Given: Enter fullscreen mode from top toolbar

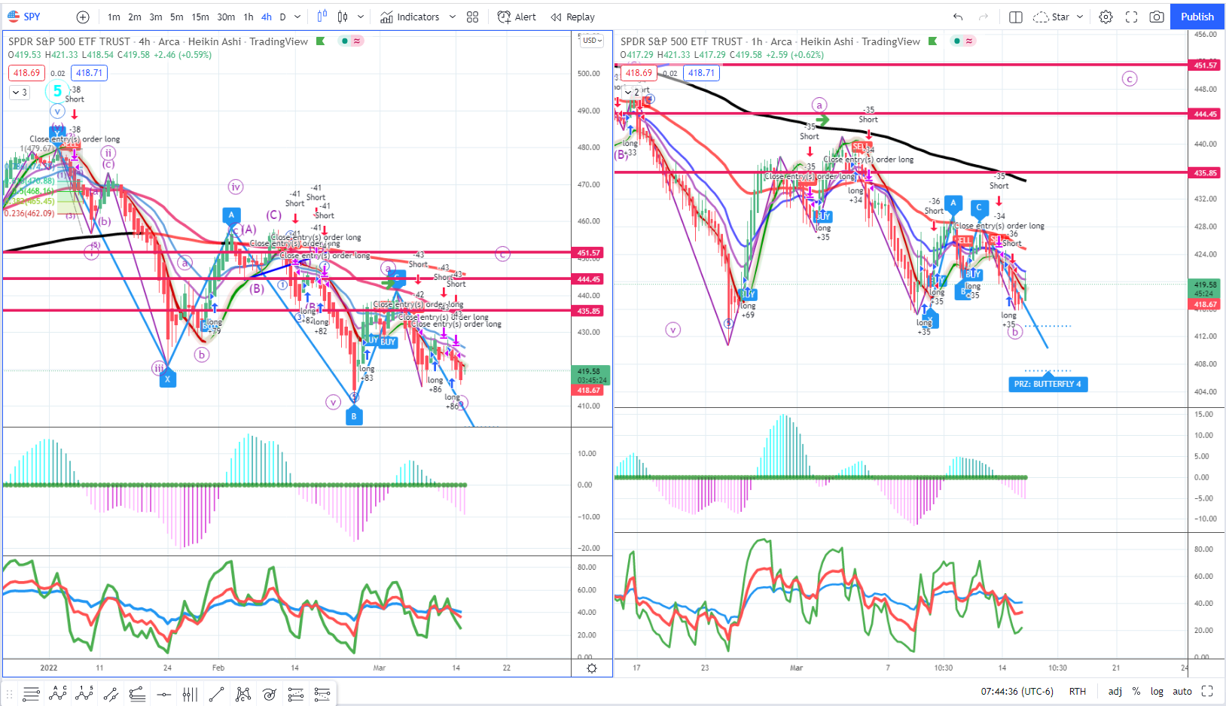Looking at the screenshot, I should pos(1131,17).
